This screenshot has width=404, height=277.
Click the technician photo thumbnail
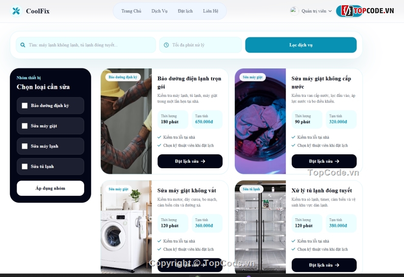click(x=126, y=121)
